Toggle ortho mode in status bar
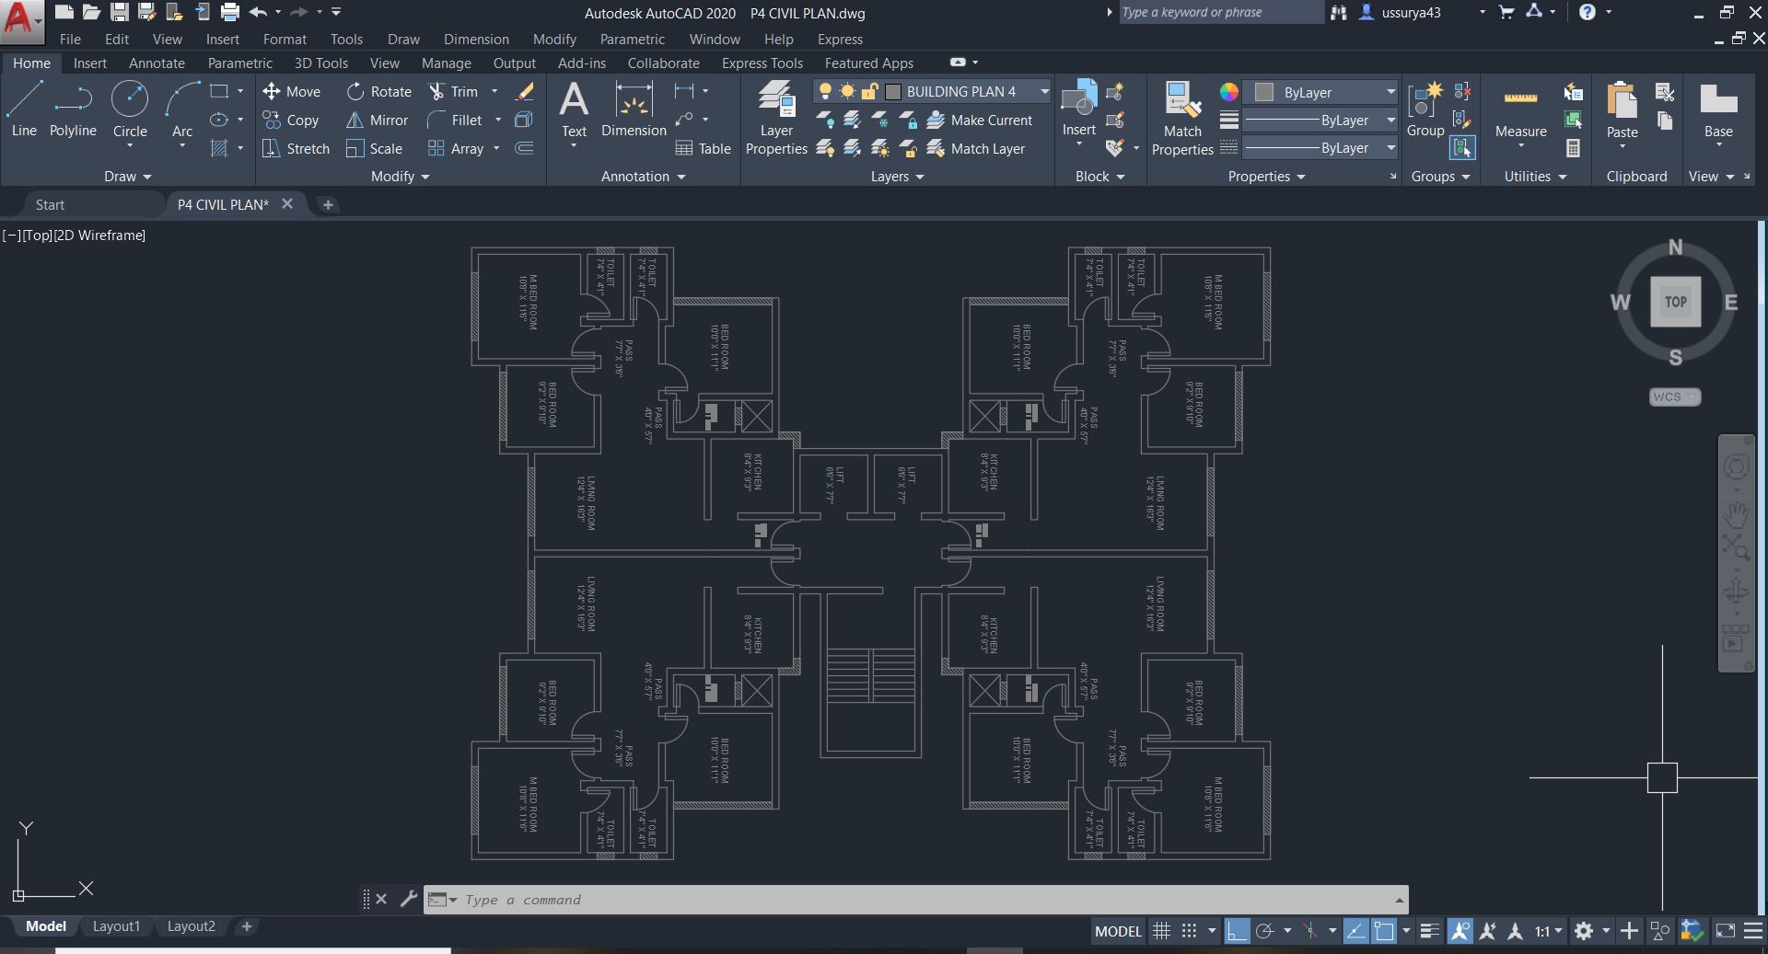The image size is (1768, 954). tap(1237, 931)
